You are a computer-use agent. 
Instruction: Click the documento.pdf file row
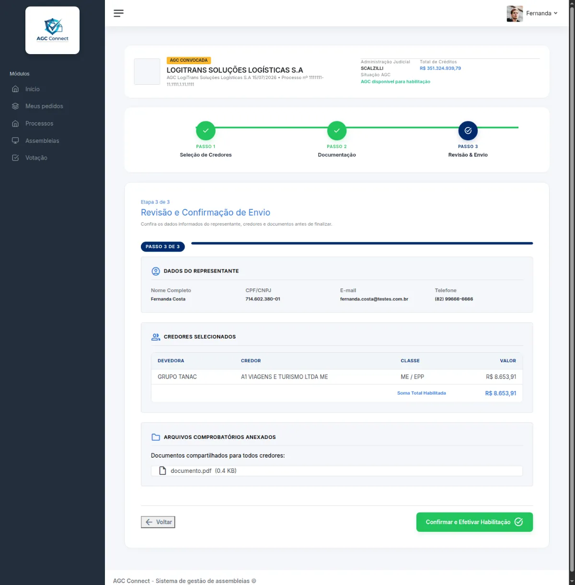coord(337,471)
